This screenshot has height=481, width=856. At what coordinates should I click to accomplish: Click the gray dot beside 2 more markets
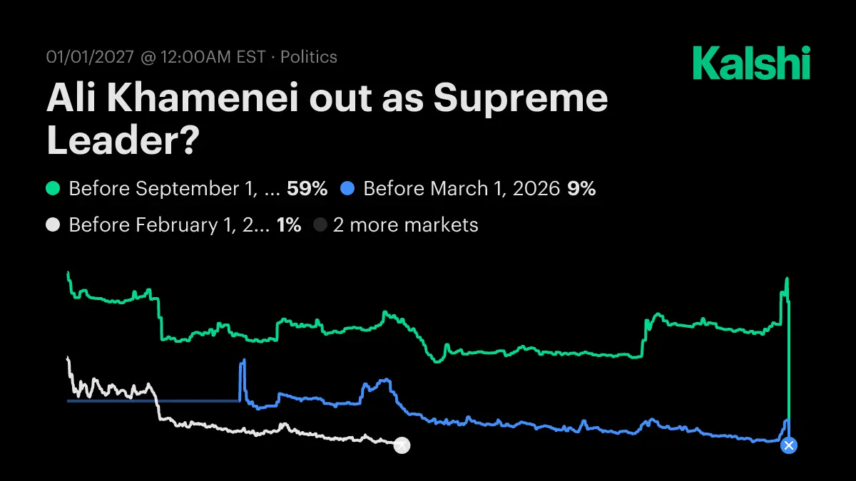(x=320, y=225)
